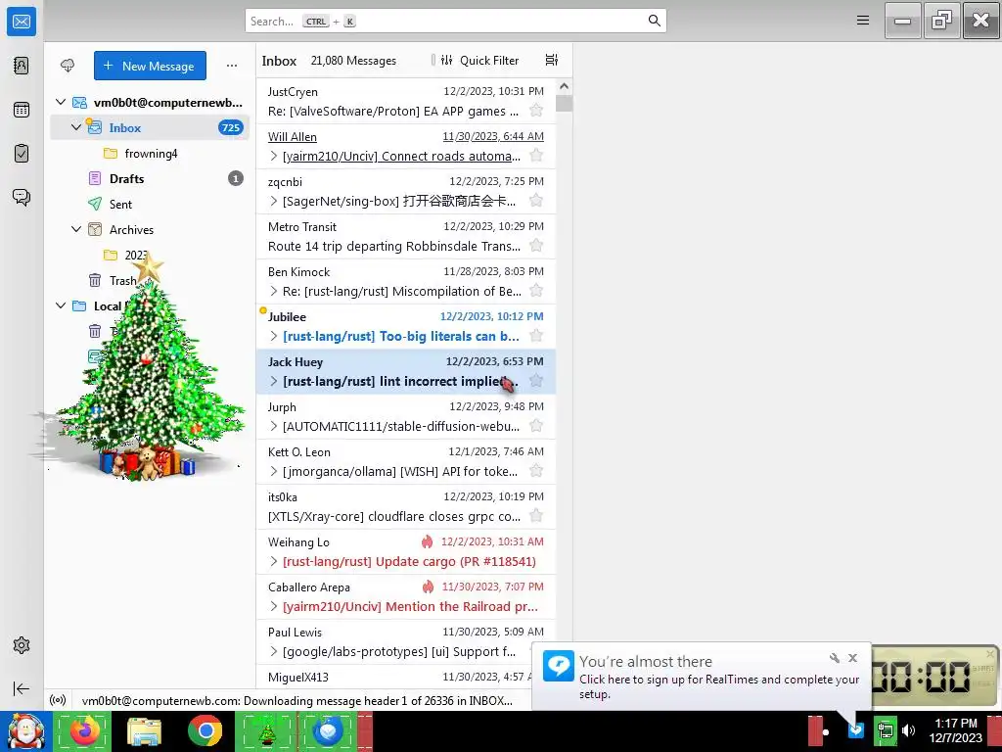Open Firefox from the taskbar
Image resolution: width=1002 pixels, height=752 pixels.
(x=84, y=730)
